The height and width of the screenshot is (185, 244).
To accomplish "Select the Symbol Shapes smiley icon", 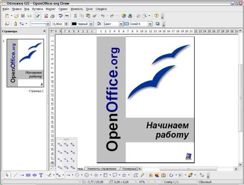I will click(x=87, y=175).
